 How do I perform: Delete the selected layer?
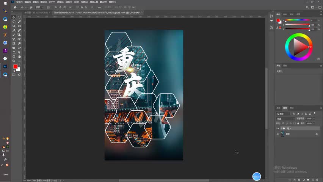[x=317, y=180]
